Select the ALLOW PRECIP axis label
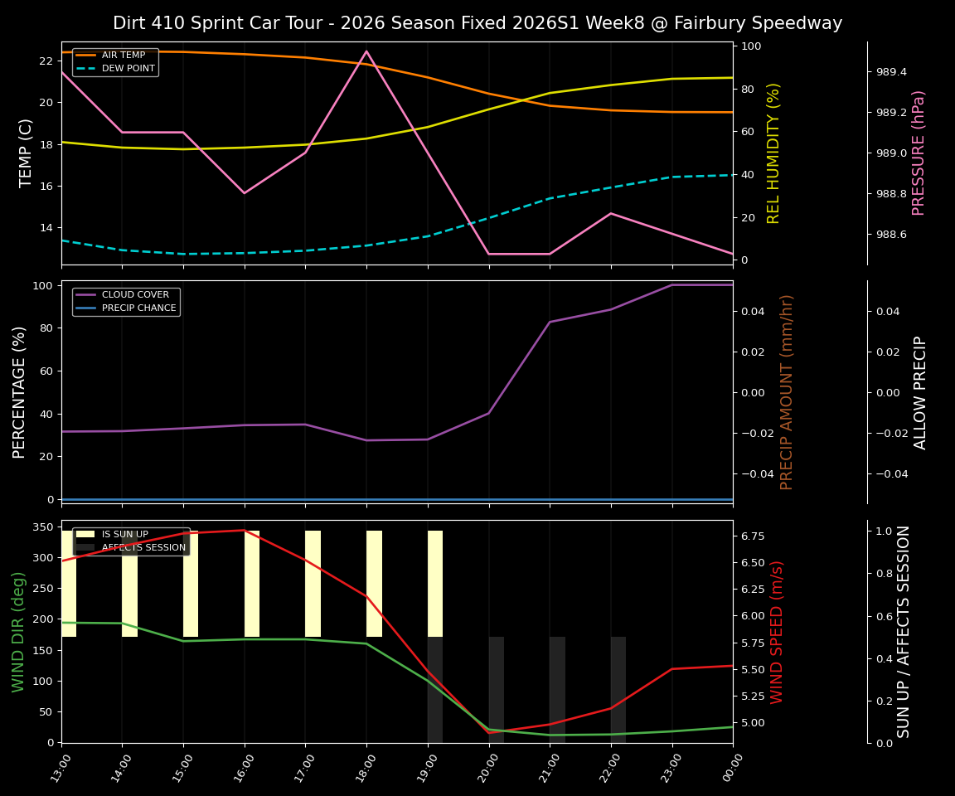955x796 pixels. tap(919, 390)
